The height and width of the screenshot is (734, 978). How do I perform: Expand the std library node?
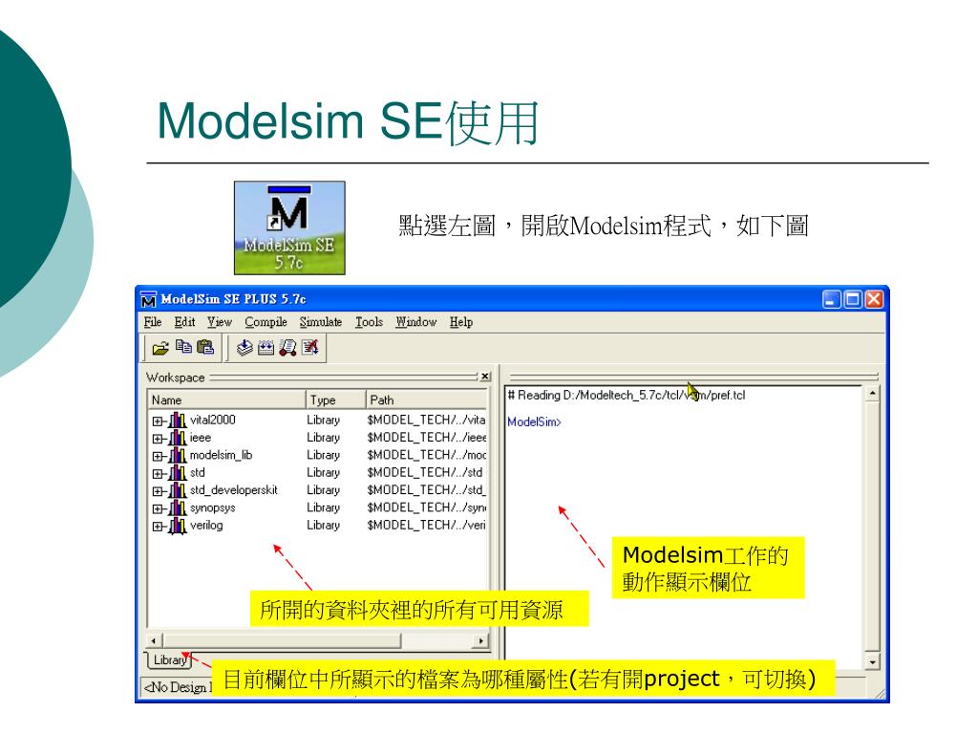[x=158, y=474]
